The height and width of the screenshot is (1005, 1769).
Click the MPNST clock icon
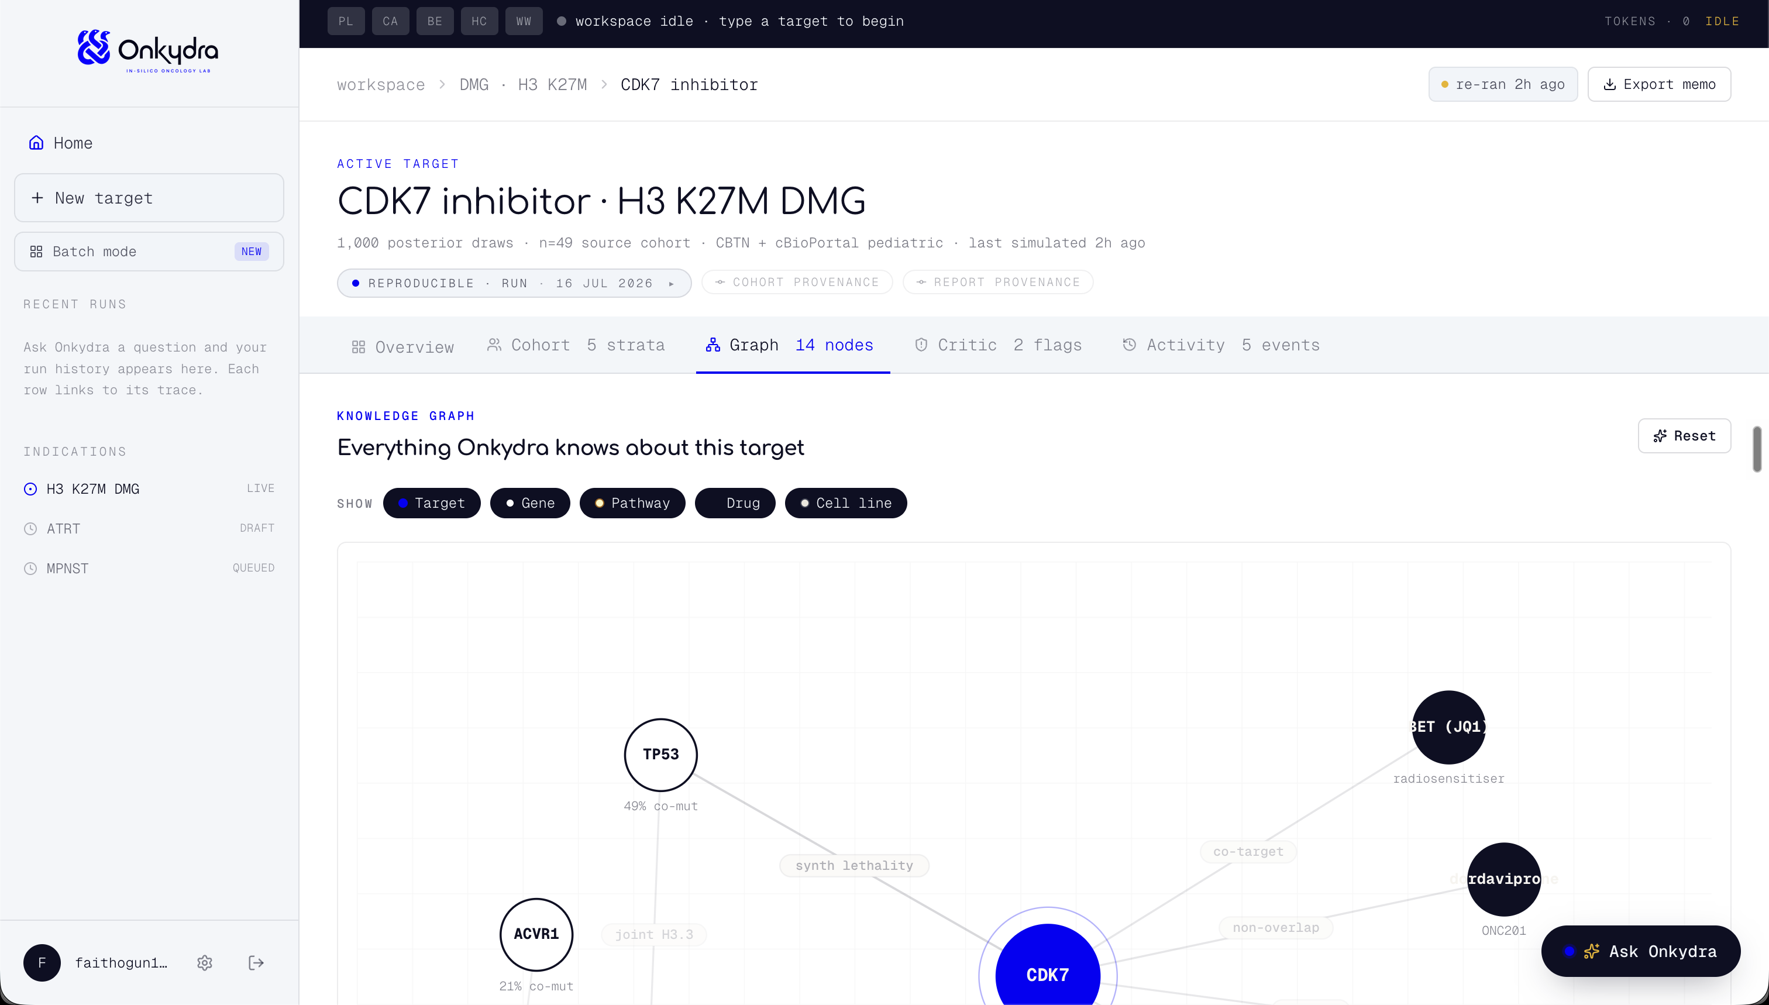pos(30,569)
